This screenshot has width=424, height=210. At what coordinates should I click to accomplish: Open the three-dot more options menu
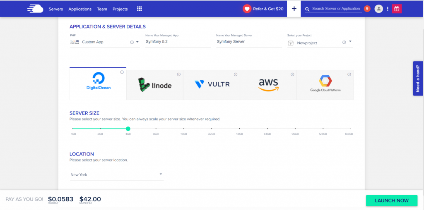[388, 9]
